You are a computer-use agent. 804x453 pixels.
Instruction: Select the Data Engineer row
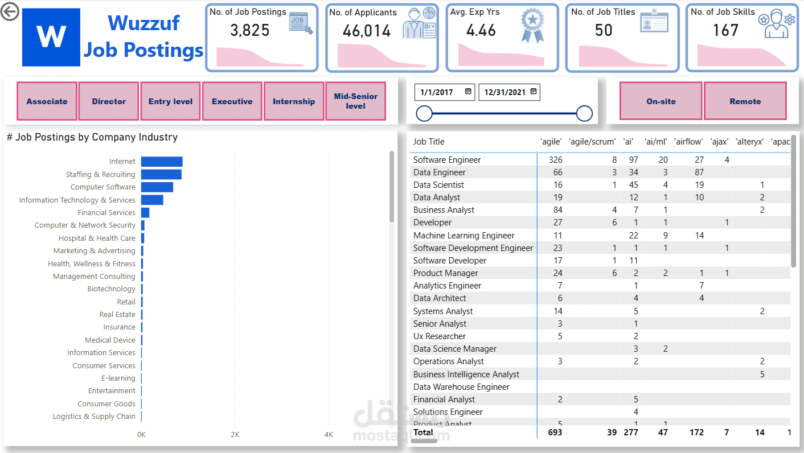pyautogui.click(x=600, y=172)
